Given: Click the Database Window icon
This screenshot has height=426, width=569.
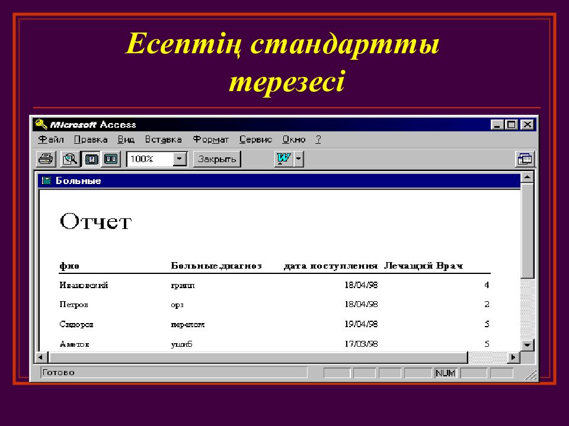Looking at the screenshot, I should tap(525, 159).
